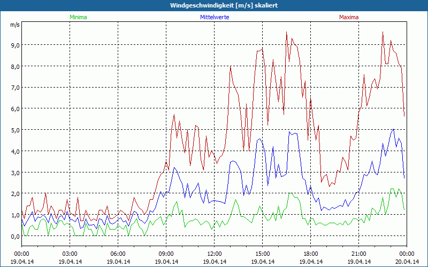428x267 pixels.
Task: Click the blue Mittelwerte legend label
Action: coord(215,17)
